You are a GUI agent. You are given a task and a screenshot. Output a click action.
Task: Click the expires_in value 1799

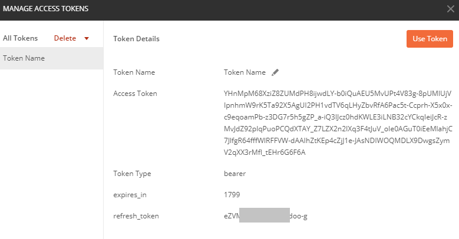(x=232, y=195)
